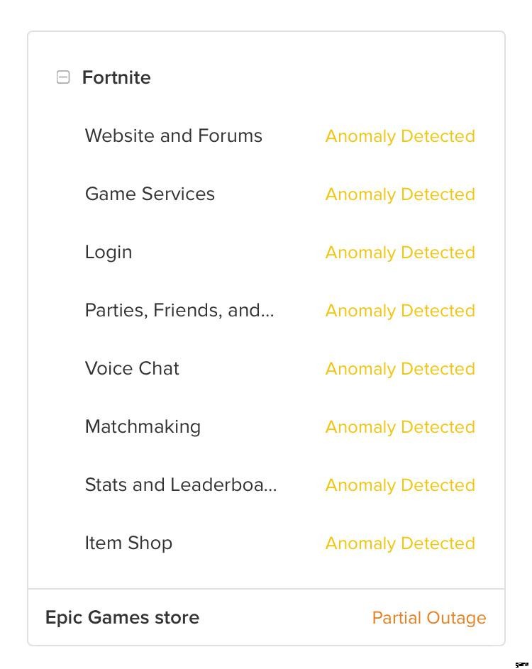Open the truncated Stats and Leaderboa… item
The width and height of the screenshot is (532, 669).
tap(181, 485)
